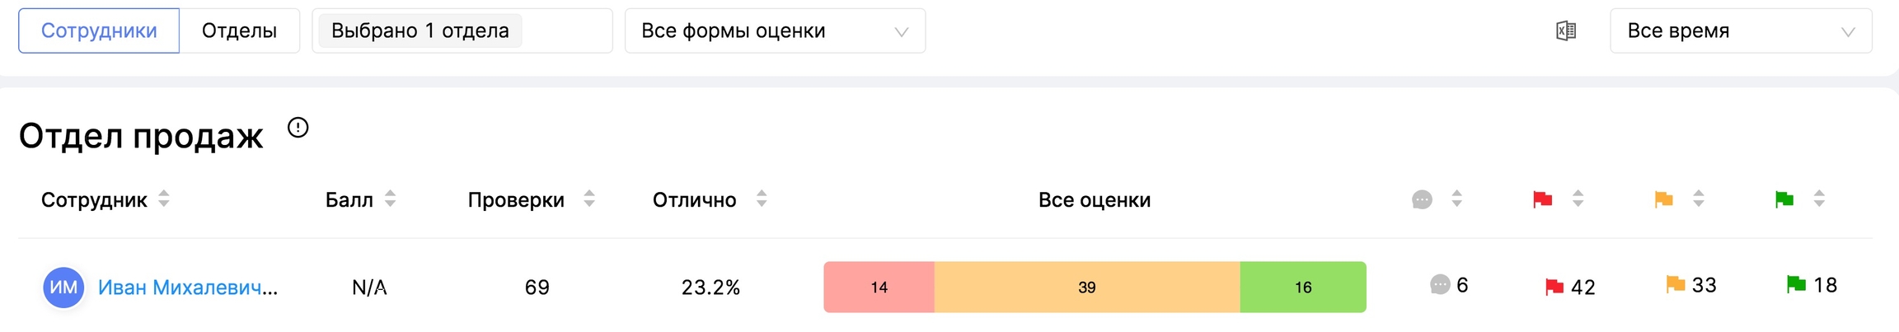Open the Иван Михалевич employee link
Screen dimensions: 1899x332
tap(187, 288)
